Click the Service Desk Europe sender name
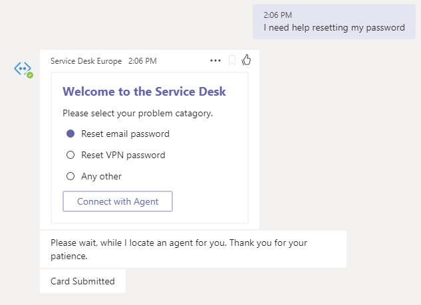 [86, 61]
